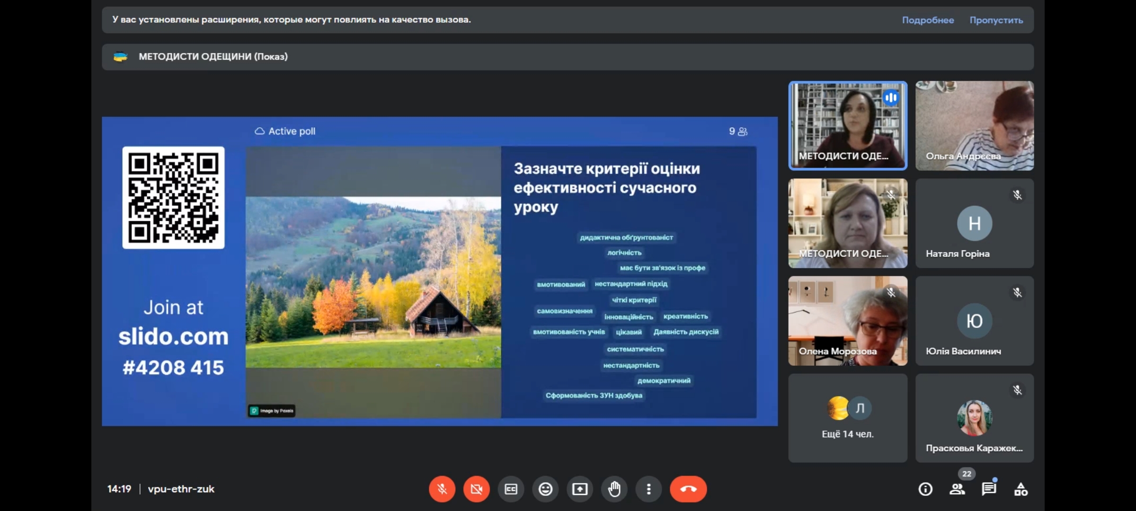
Task: Turn on the camera button
Action: (x=476, y=489)
